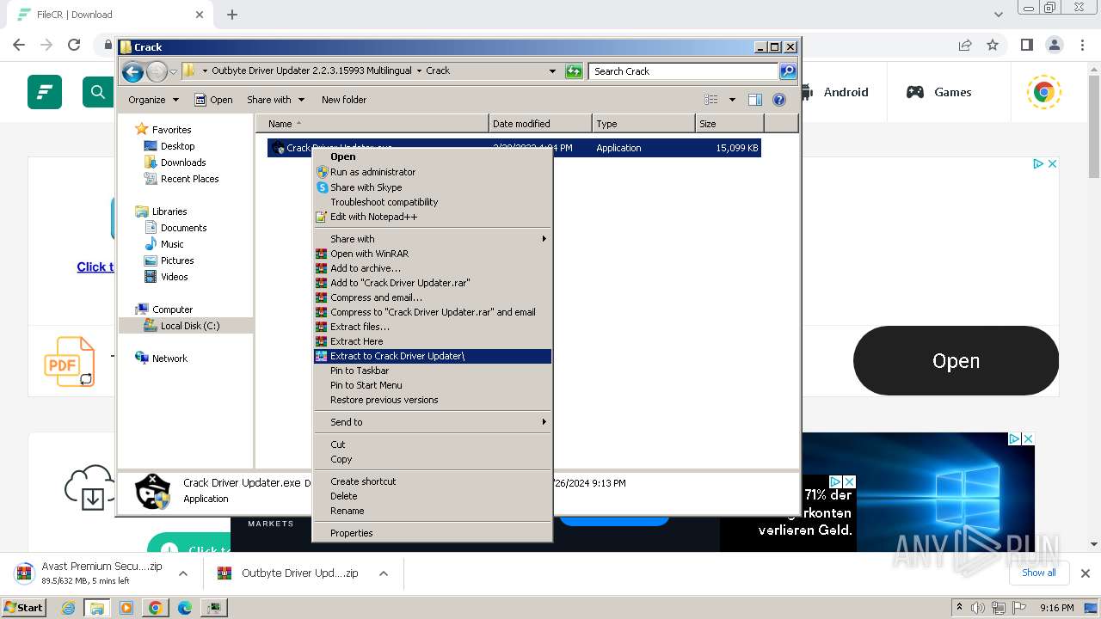Choose Extract to Crack Driver Updater\

(x=433, y=356)
